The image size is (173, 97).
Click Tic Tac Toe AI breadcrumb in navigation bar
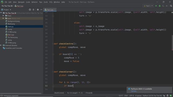(7, 6)
